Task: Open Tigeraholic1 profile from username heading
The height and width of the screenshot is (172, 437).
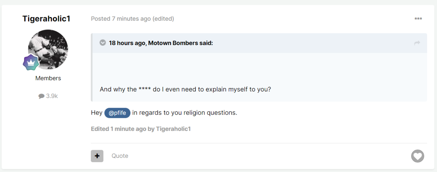Action: point(46,19)
